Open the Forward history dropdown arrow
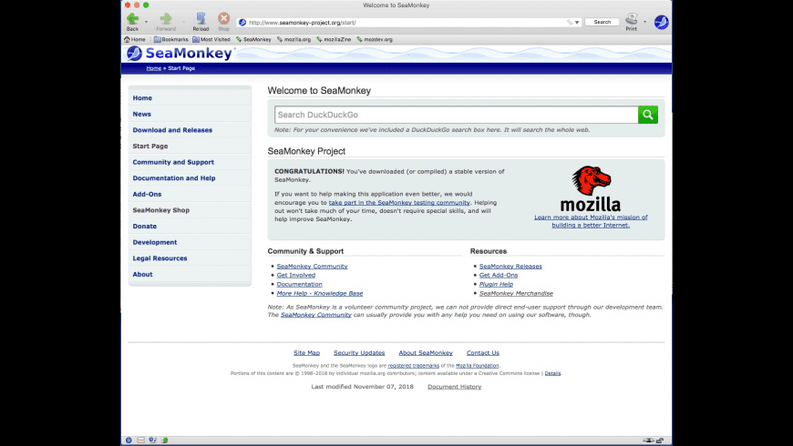 (183, 22)
